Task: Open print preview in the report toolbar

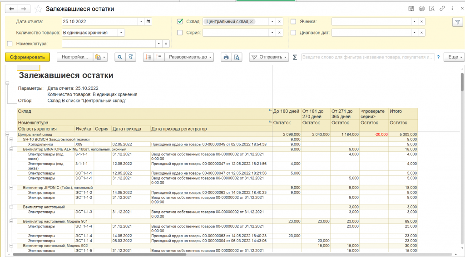Action: click(x=236, y=57)
